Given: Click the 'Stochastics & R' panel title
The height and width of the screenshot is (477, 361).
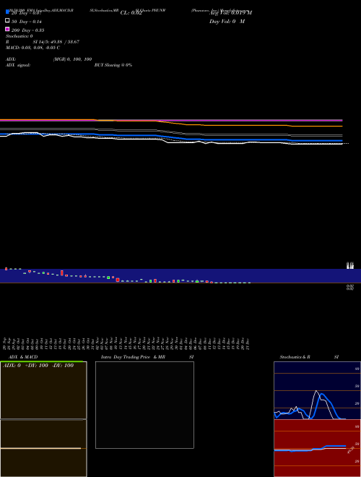Looking at the screenshot, I should pos(295,357).
